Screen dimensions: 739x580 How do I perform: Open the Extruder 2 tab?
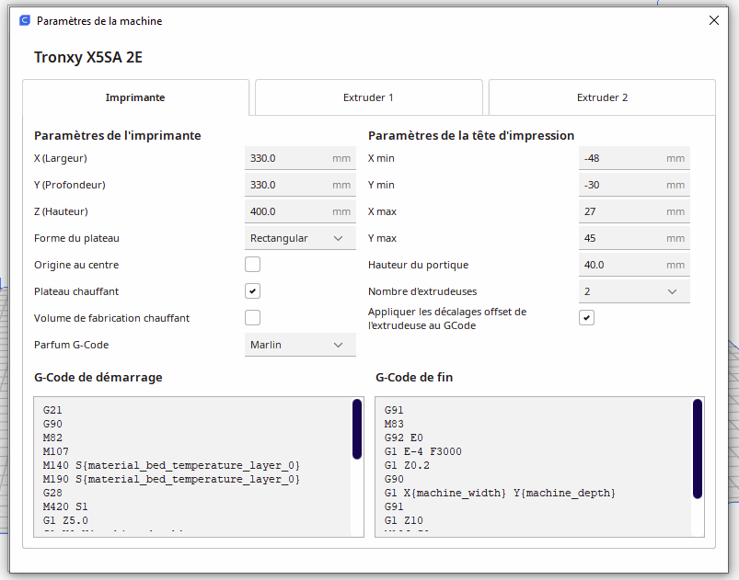click(x=602, y=97)
